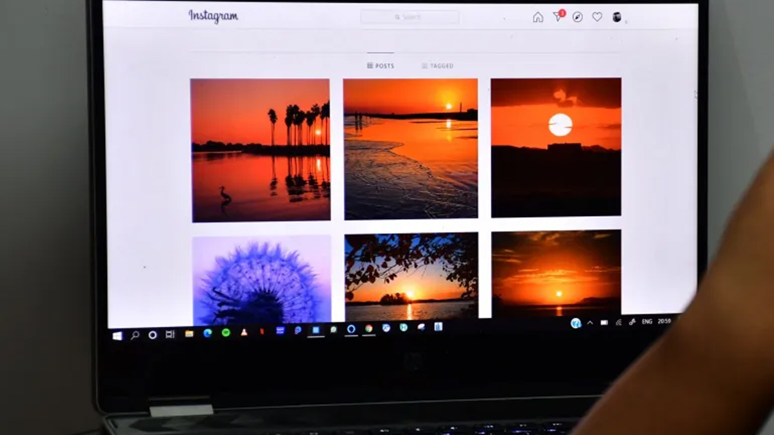
Task: Open the beach waves sunset post
Action: [x=411, y=149]
